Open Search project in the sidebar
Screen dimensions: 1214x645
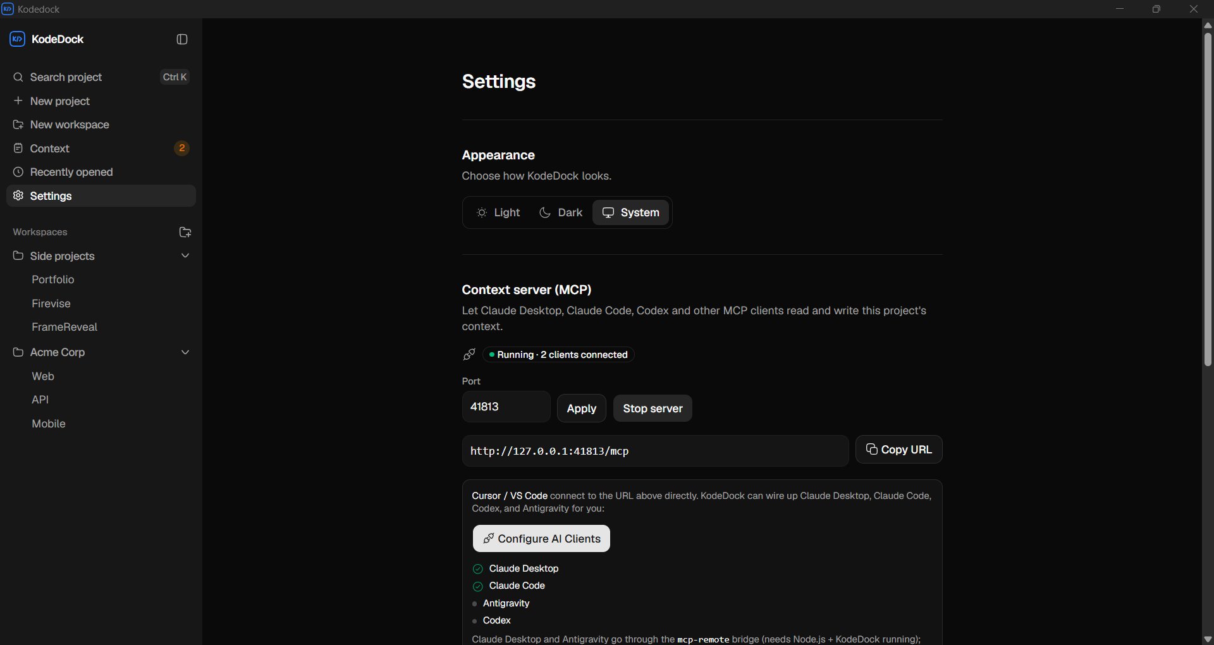(101, 77)
